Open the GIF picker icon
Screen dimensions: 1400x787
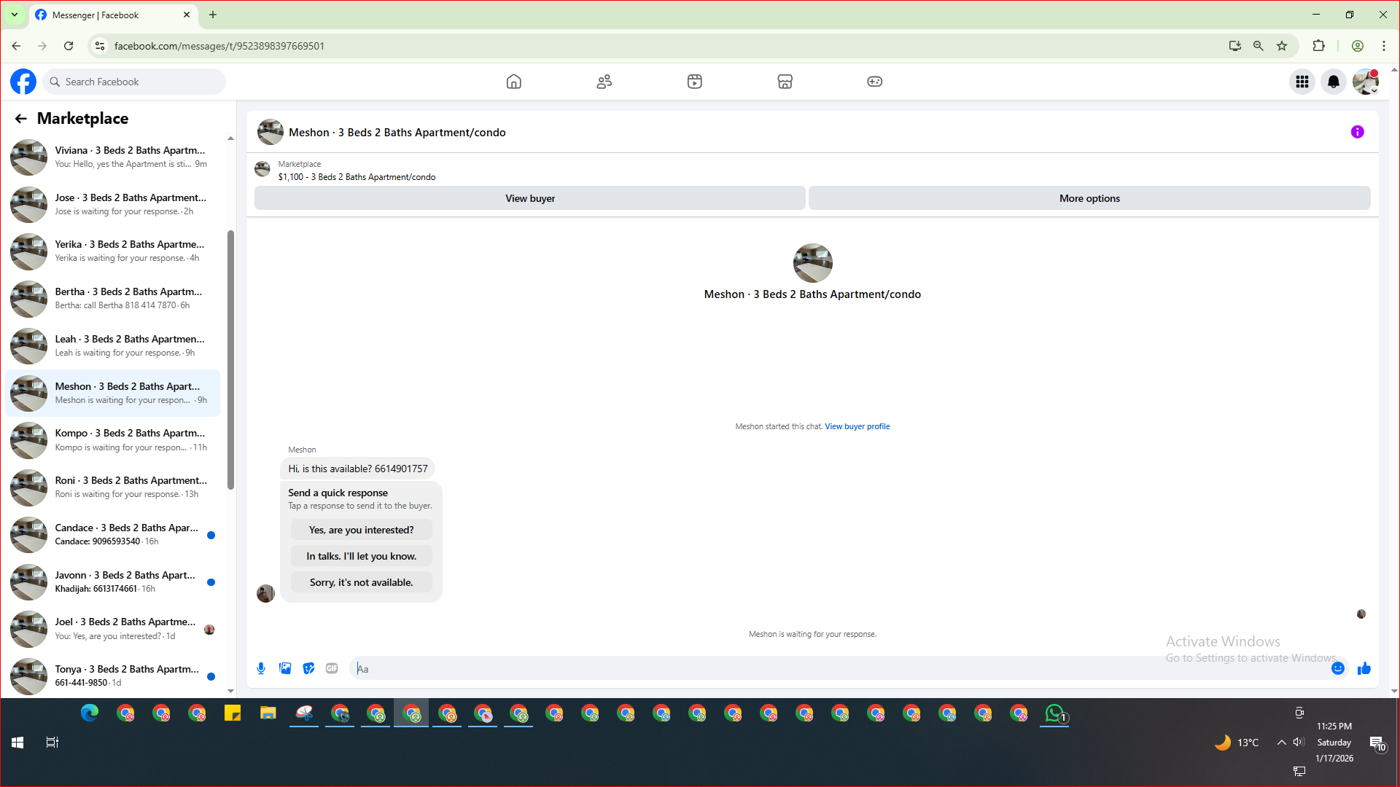coord(332,668)
